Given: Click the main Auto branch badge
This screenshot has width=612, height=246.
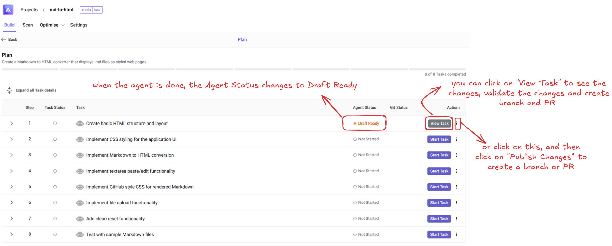Looking at the screenshot, I should (91, 10).
